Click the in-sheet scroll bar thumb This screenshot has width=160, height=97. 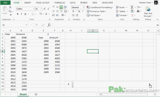click(x=72, y=84)
